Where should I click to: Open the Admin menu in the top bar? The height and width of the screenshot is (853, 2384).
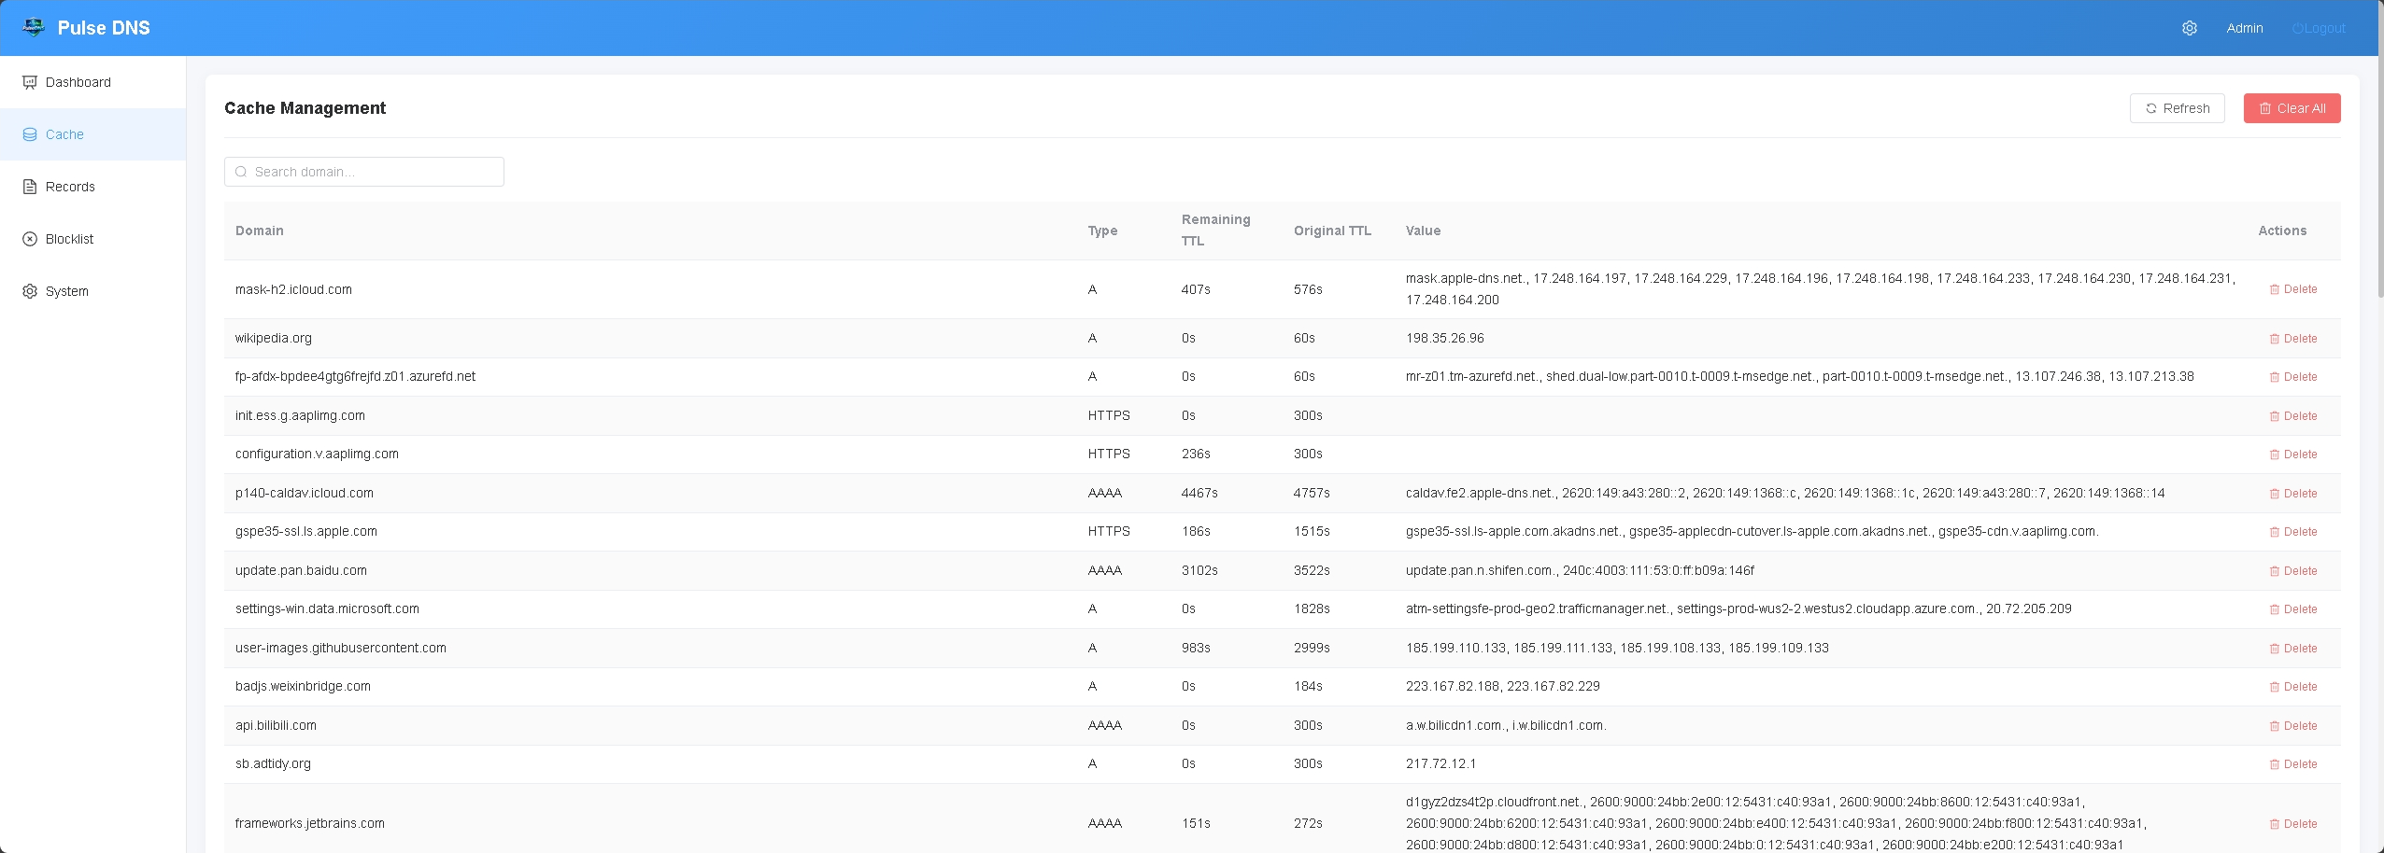(x=2244, y=27)
